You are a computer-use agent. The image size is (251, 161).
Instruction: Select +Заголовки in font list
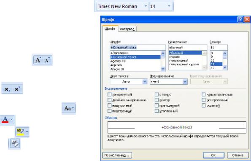click(x=135, y=53)
